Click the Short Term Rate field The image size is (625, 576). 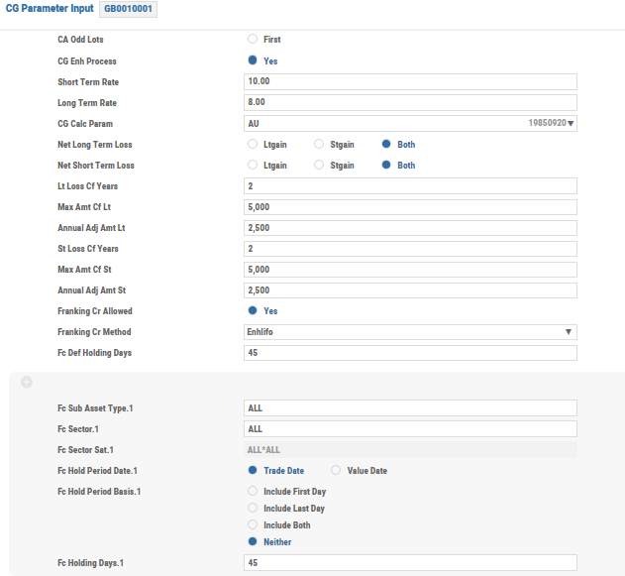click(x=409, y=82)
